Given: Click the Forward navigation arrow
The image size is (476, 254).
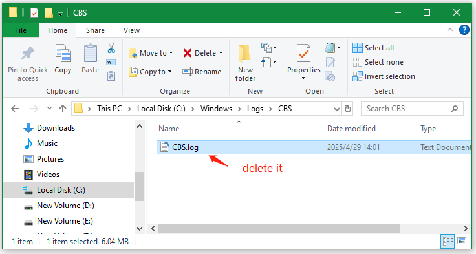Looking at the screenshot, I should [34, 109].
